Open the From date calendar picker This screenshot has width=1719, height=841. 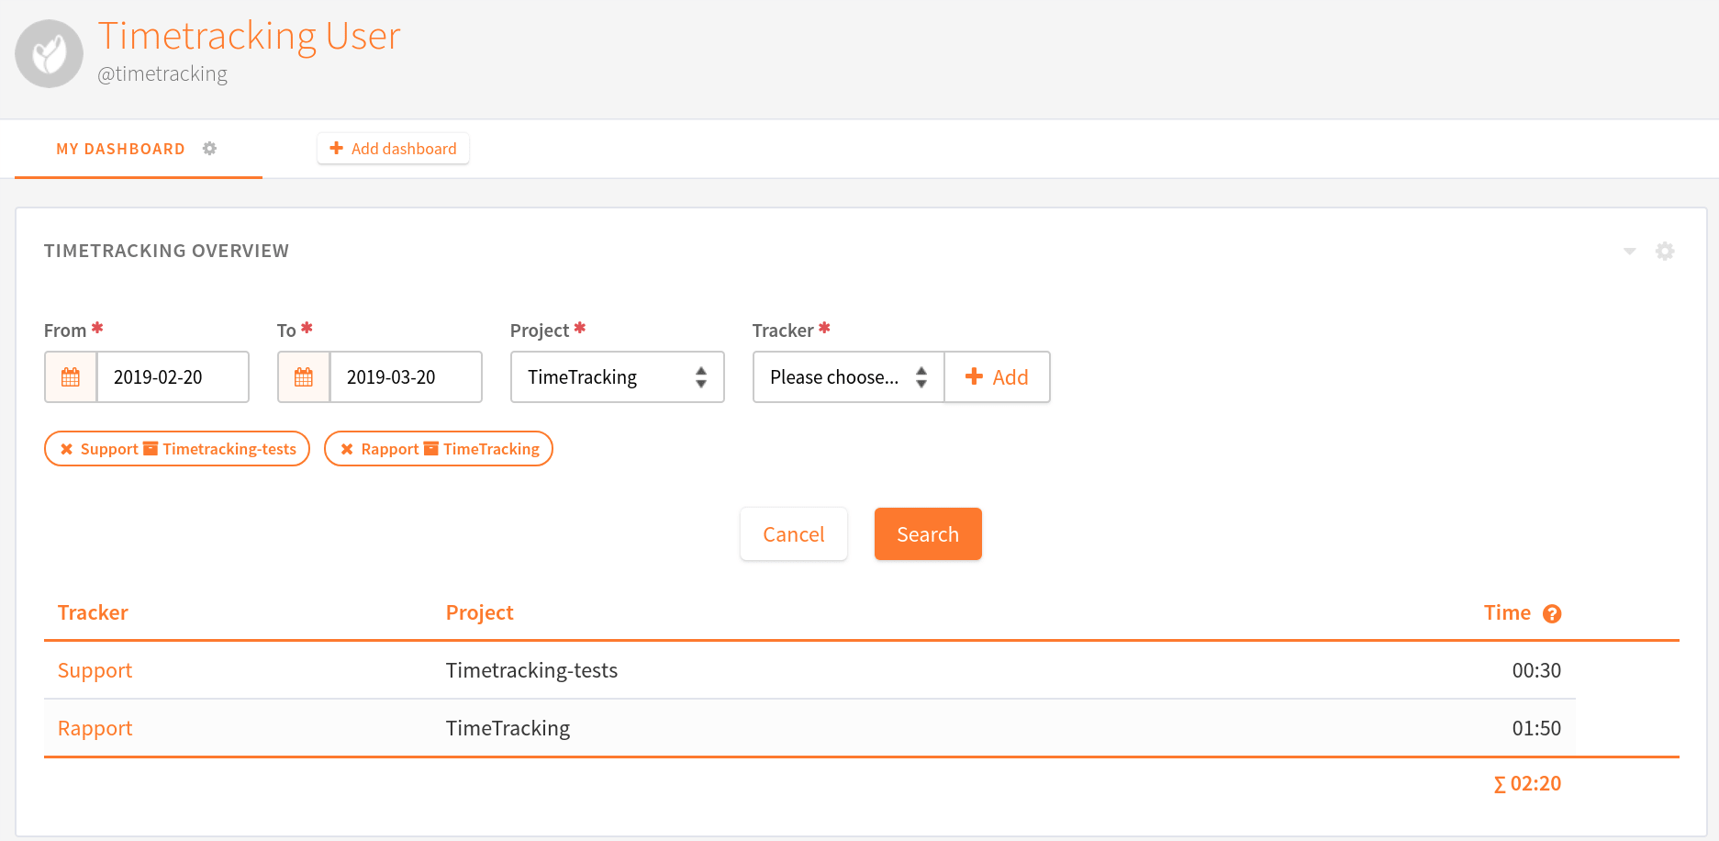click(x=70, y=376)
